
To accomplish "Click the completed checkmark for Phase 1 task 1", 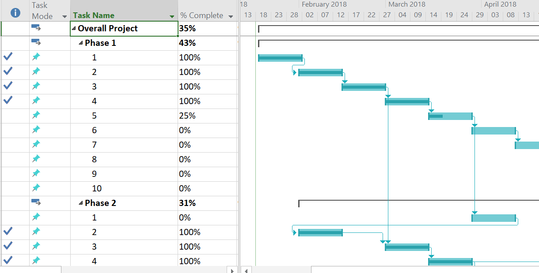I will coord(8,57).
